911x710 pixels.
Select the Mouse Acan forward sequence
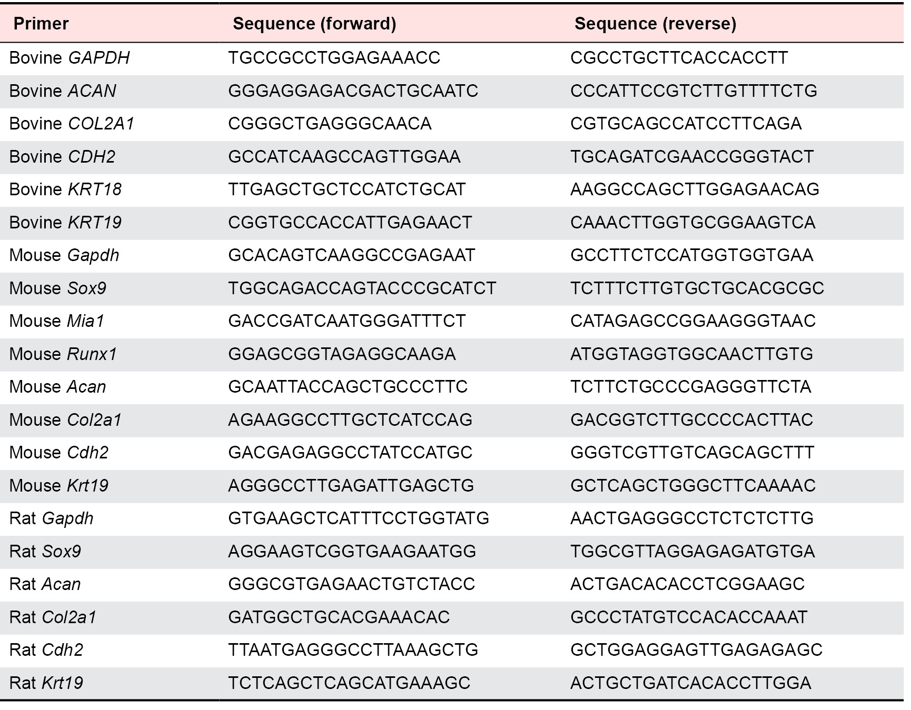click(348, 387)
